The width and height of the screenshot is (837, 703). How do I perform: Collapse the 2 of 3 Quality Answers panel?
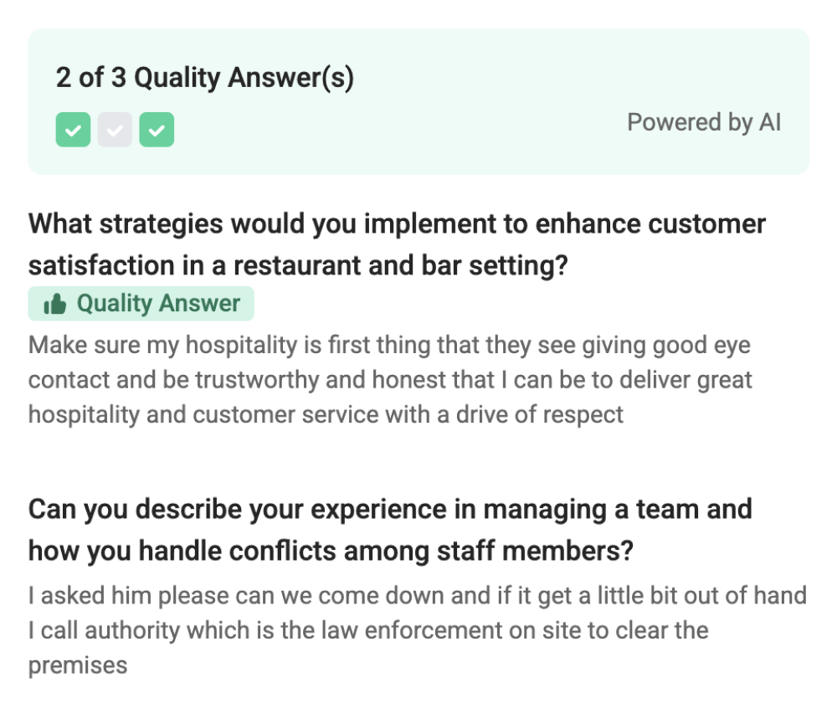(x=205, y=77)
